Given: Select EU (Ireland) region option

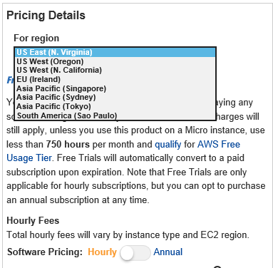Looking at the screenshot, I should [115, 79].
